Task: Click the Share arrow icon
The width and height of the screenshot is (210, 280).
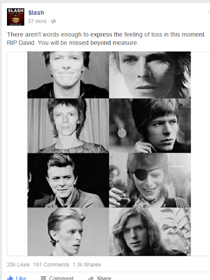Action: [91, 278]
